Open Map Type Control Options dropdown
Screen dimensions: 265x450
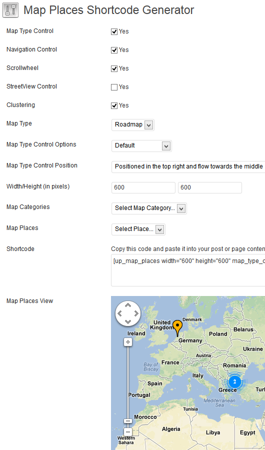141,146
